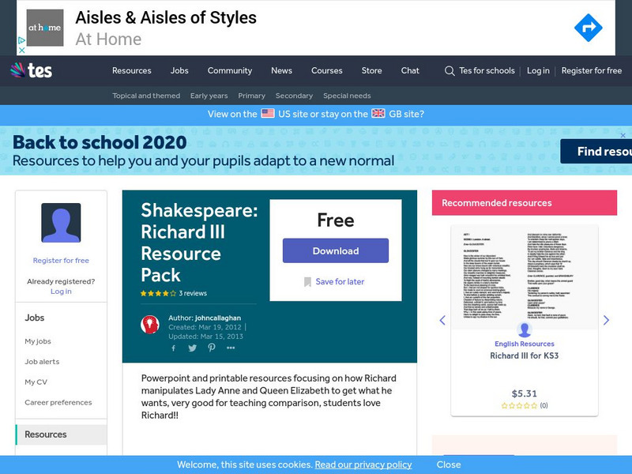632x474 pixels.
Task: Click the user avatar placeholder
Action: pos(61,223)
